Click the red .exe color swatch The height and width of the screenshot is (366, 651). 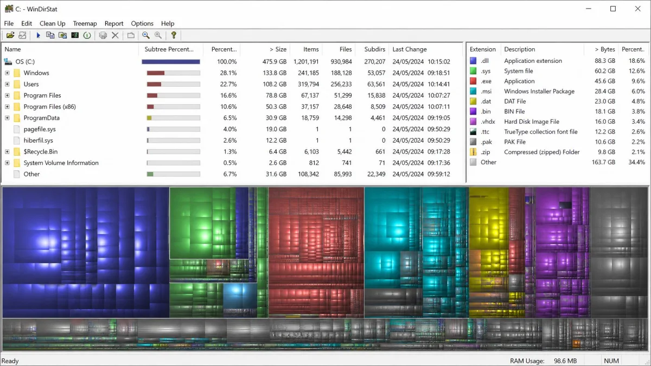point(474,81)
